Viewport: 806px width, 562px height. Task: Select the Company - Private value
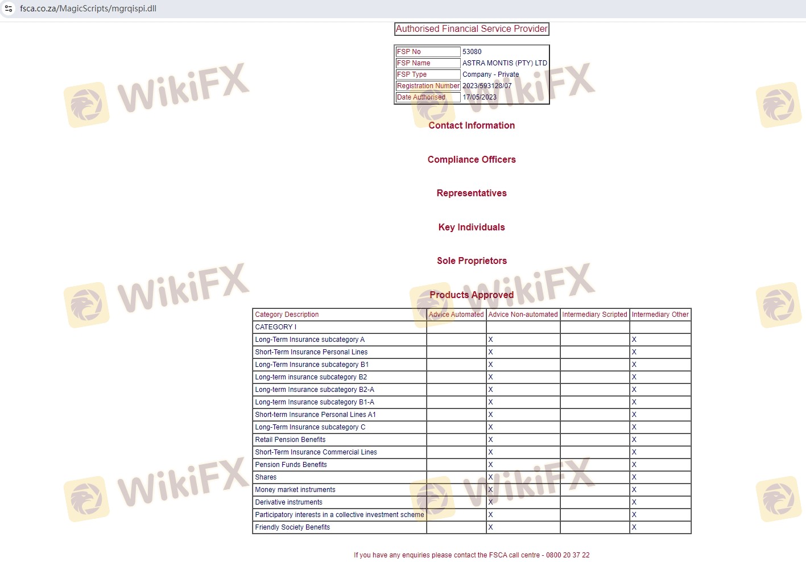491,75
